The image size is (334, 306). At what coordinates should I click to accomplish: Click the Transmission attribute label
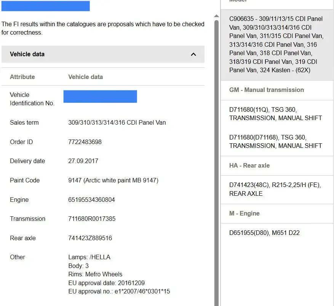click(27, 219)
